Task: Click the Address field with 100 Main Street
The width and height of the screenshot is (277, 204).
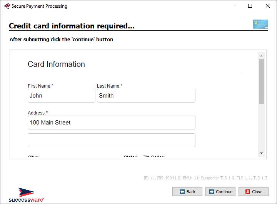Action: click(111, 123)
